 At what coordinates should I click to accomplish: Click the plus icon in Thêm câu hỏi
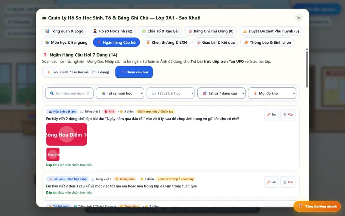123,72
